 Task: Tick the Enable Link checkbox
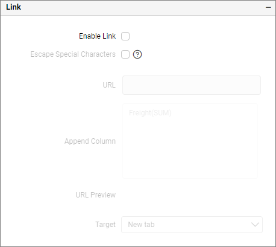[x=125, y=36]
